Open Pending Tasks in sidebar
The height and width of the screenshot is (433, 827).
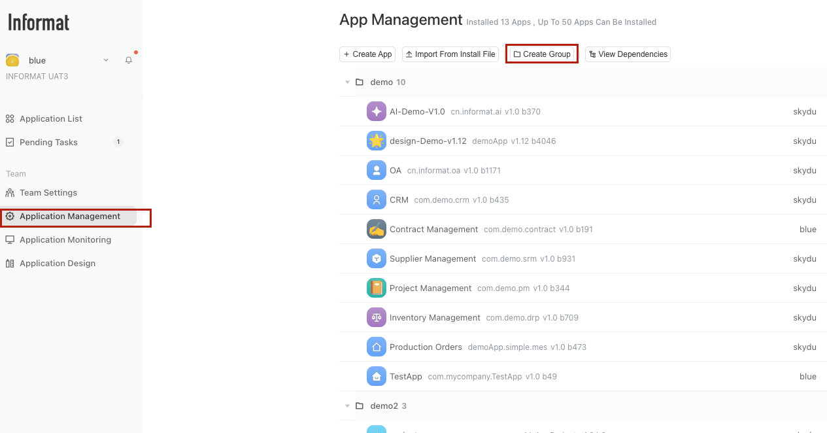point(48,143)
